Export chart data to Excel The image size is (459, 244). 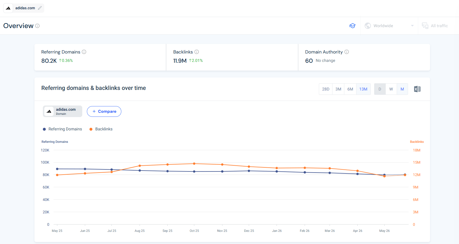417,89
